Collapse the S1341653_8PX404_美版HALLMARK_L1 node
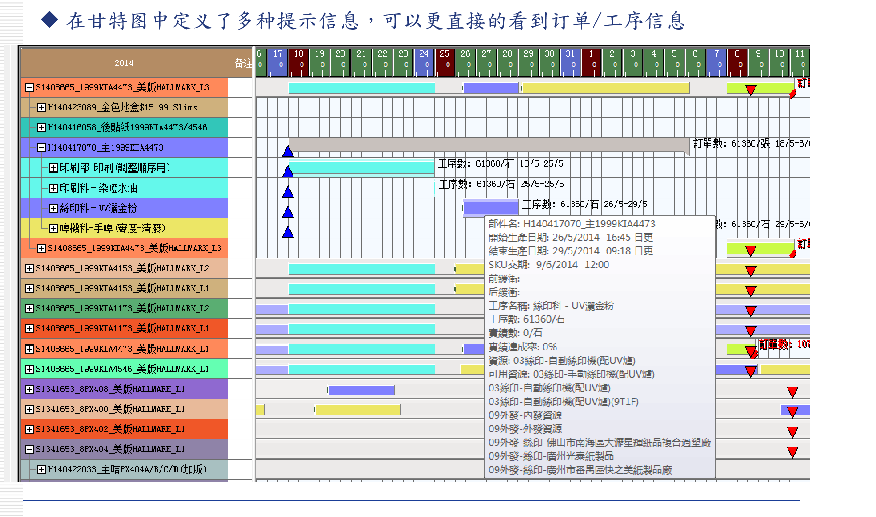 [x=30, y=449]
